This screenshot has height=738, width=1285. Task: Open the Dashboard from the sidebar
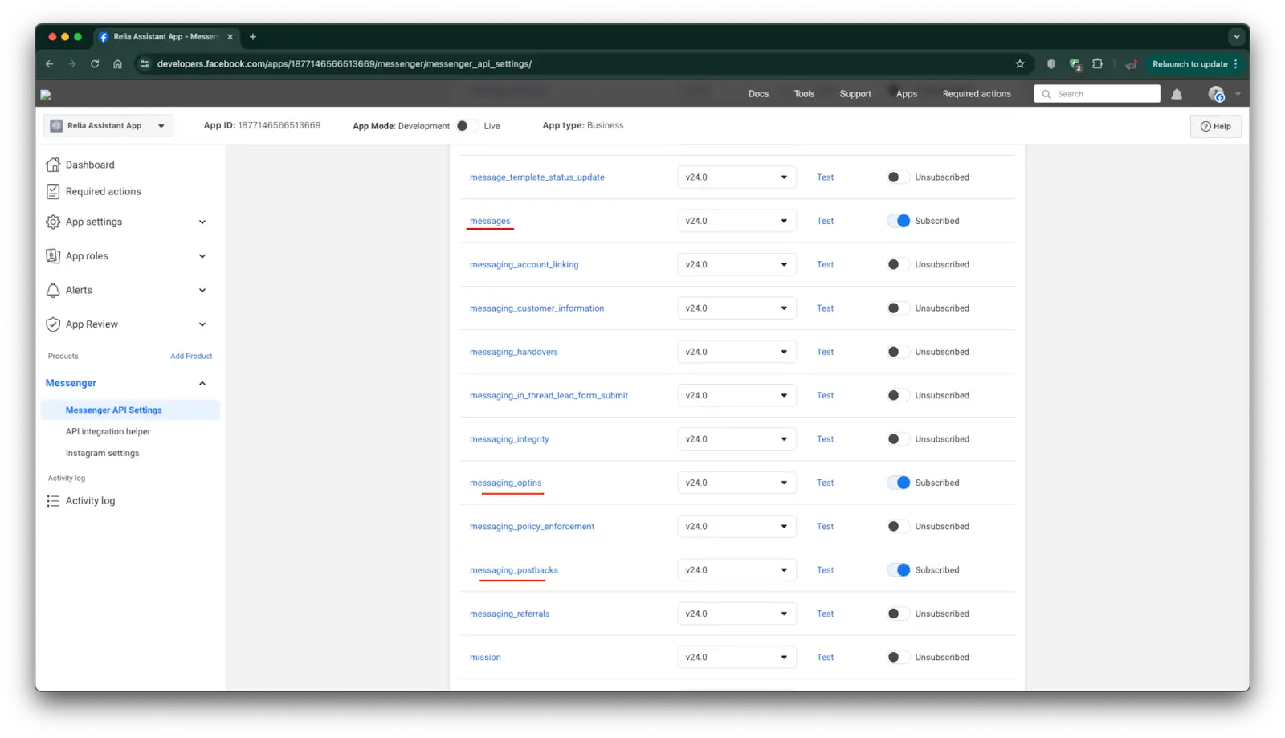pos(52,164)
